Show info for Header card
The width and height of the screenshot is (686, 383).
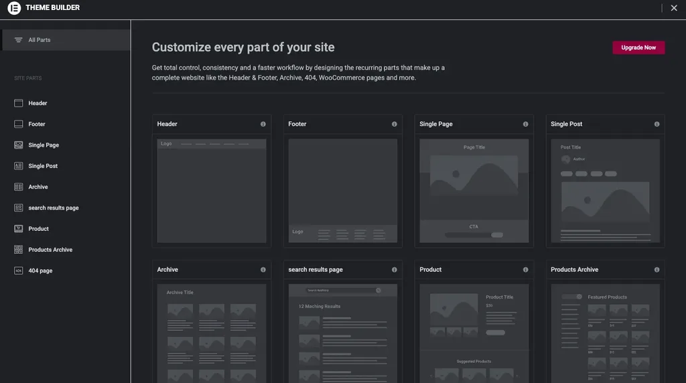(263, 124)
